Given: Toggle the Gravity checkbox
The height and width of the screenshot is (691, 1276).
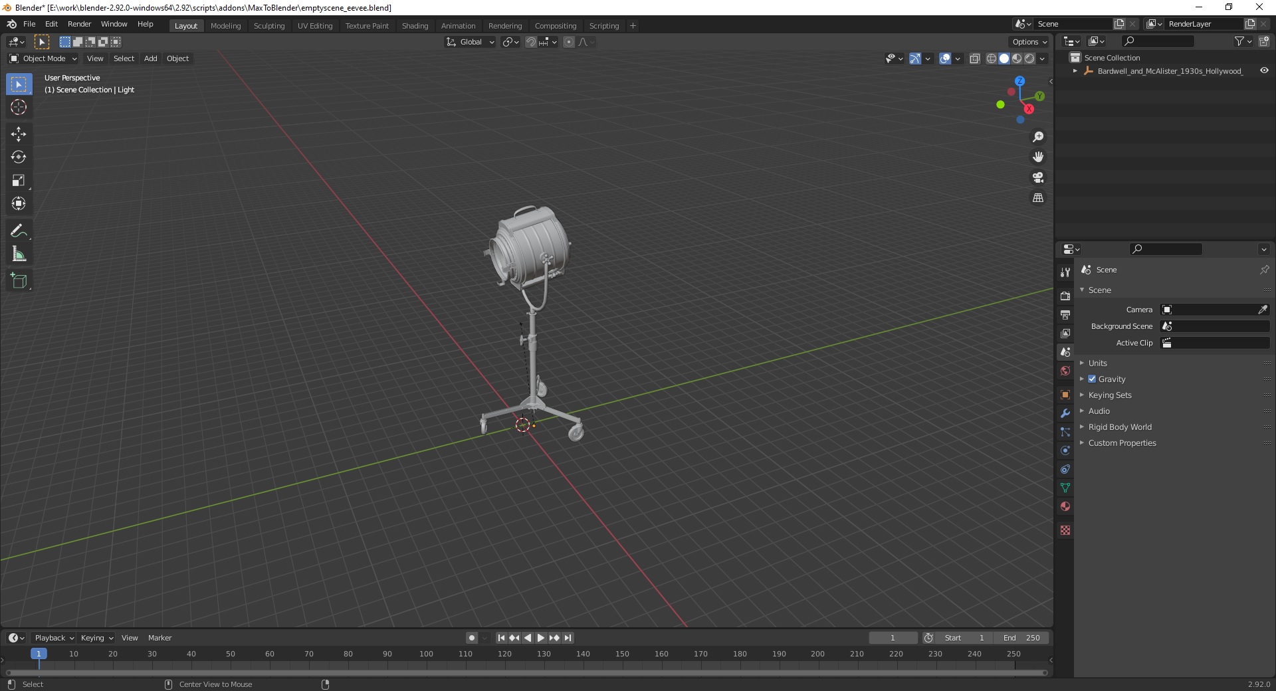Looking at the screenshot, I should pyautogui.click(x=1092, y=379).
